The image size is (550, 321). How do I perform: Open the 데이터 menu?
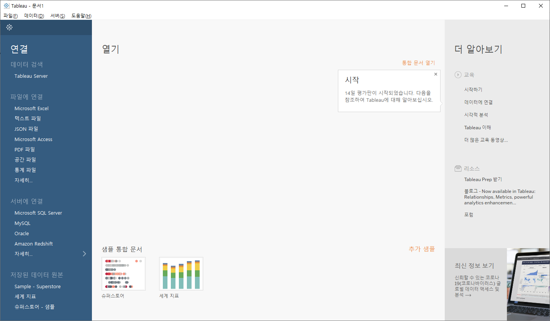coord(34,16)
